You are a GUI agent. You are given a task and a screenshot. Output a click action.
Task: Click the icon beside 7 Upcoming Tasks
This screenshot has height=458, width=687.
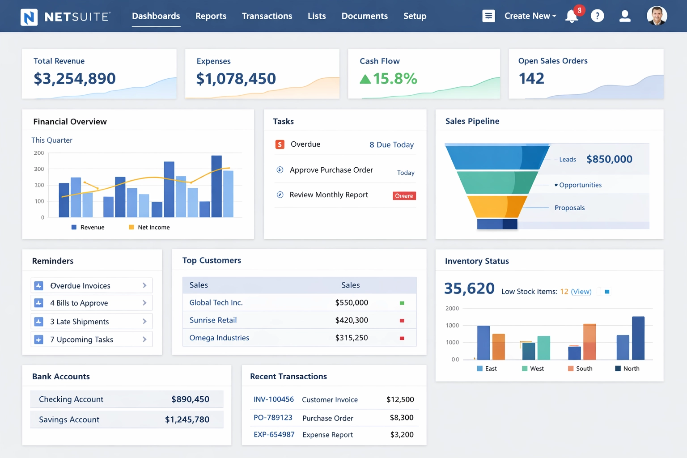(39, 339)
